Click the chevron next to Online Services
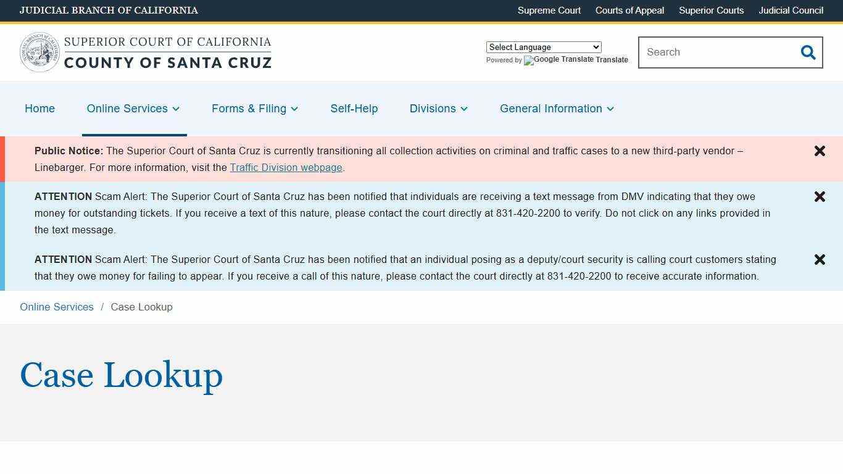The height and width of the screenshot is (474, 843). [x=175, y=109]
